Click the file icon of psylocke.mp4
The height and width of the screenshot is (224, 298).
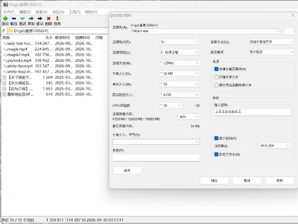click(5, 60)
